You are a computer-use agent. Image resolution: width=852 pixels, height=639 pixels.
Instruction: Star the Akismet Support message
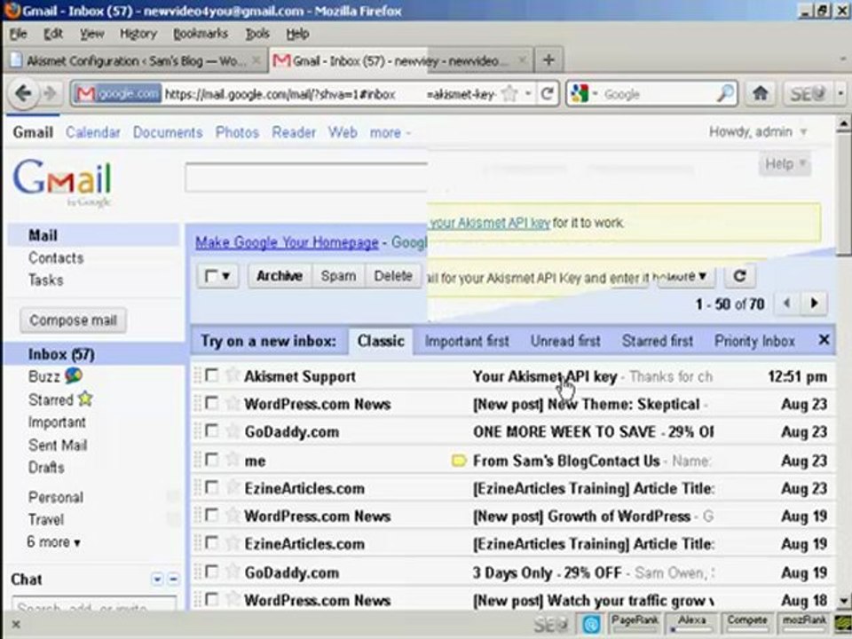point(232,375)
